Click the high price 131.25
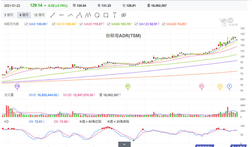252x147 pixels. [106, 6]
